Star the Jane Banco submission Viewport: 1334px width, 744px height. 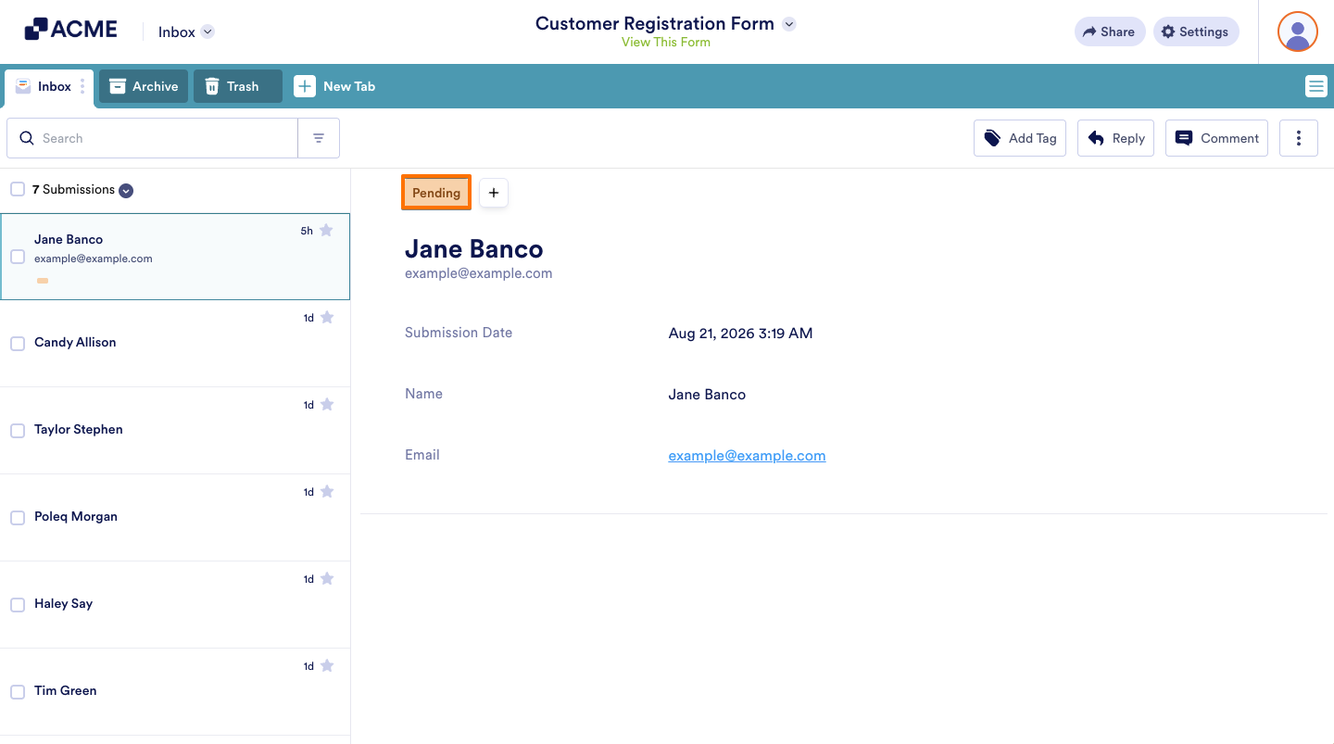point(326,231)
